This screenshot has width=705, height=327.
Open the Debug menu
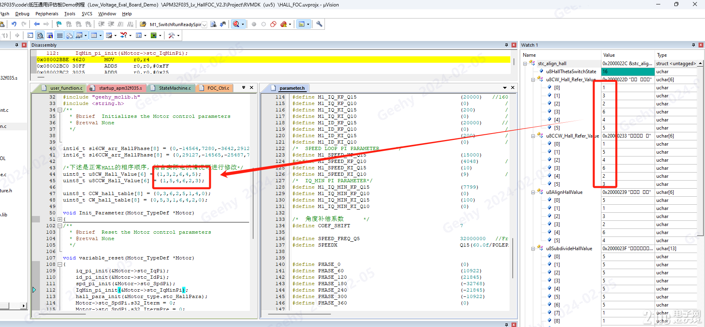[x=22, y=14]
